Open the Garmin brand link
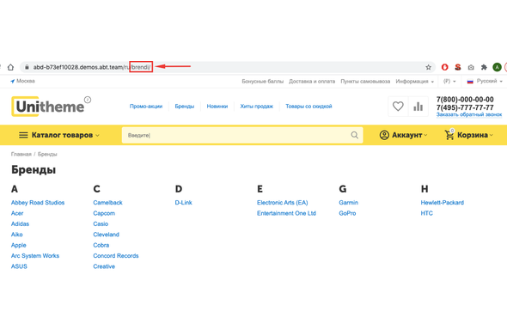 pos(349,203)
